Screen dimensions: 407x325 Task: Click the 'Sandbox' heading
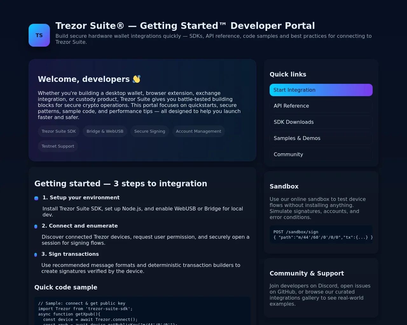click(x=284, y=186)
